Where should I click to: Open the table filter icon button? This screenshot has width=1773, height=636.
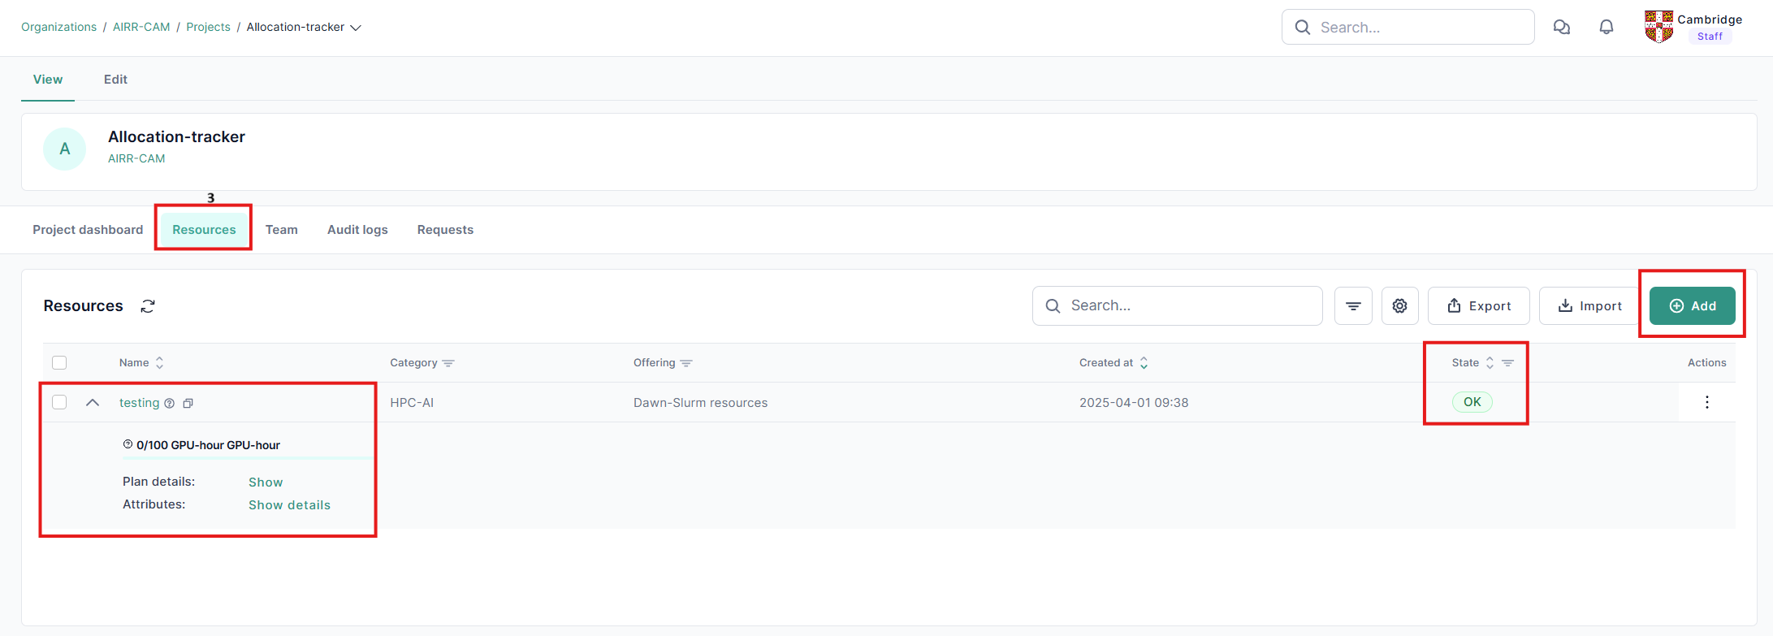(1353, 306)
